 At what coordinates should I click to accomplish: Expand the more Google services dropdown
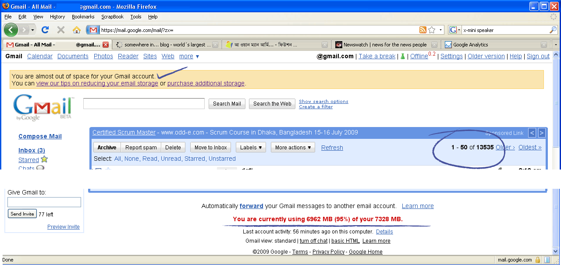coord(189,56)
